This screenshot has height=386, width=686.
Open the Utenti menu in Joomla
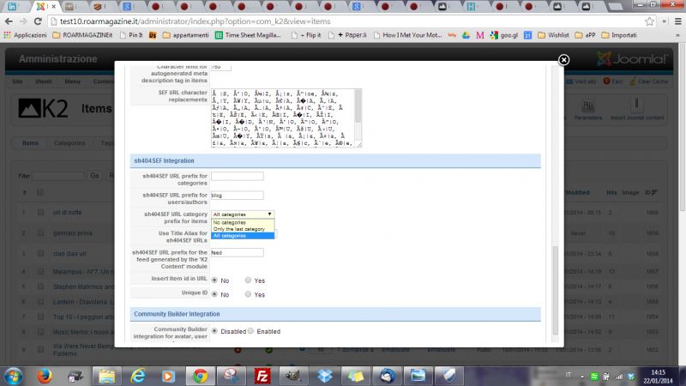(44, 81)
